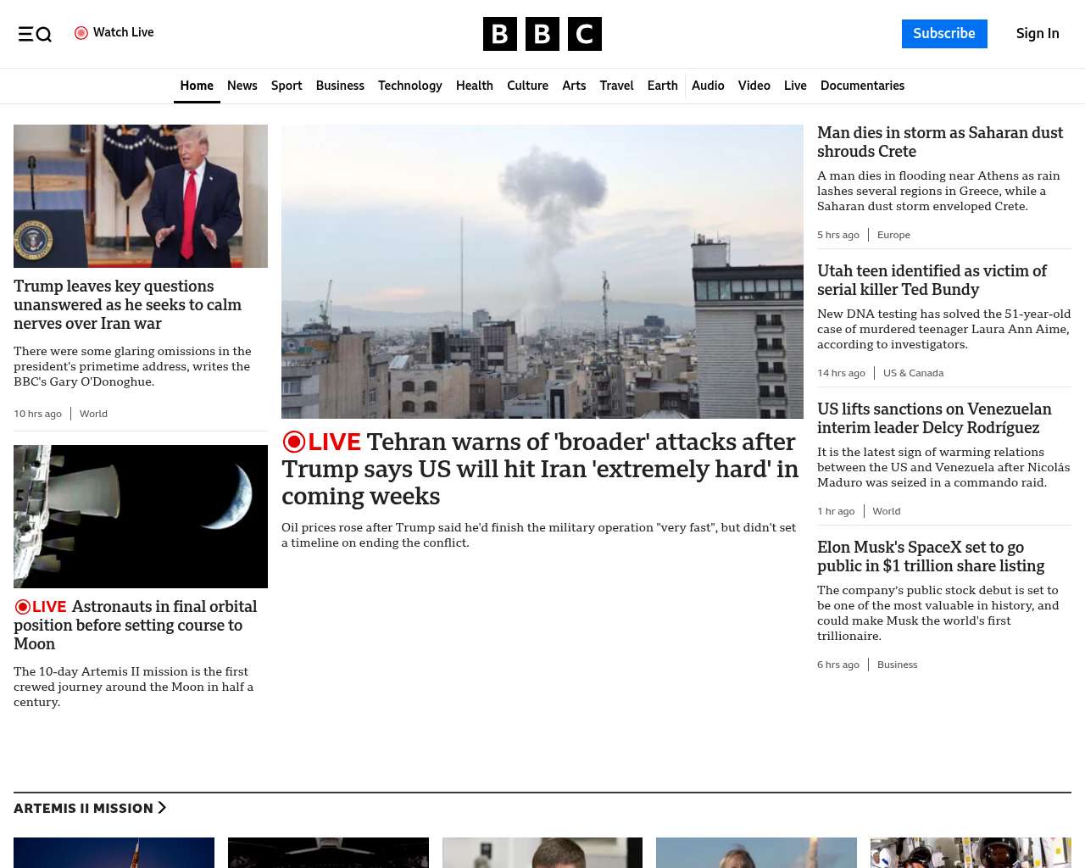The width and height of the screenshot is (1085, 868).
Task: Click '10 hrs ago' under Trump article
Action: click(x=37, y=414)
